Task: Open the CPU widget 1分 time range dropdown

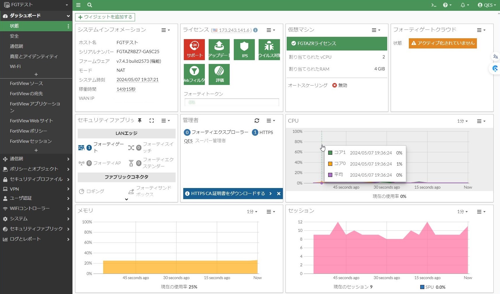Action: pyautogui.click(x=462, y=121)
